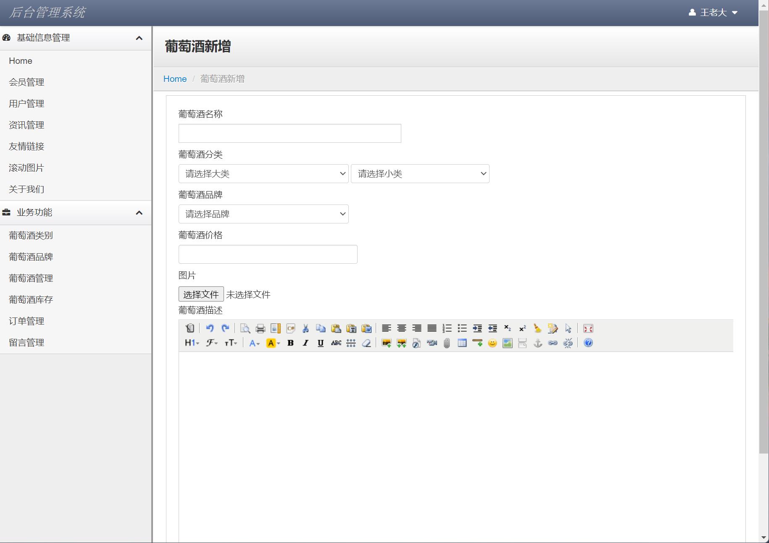Click the insert attachment paperclip icon
Viewport: 769px width, 543px height.
[447, 343]
